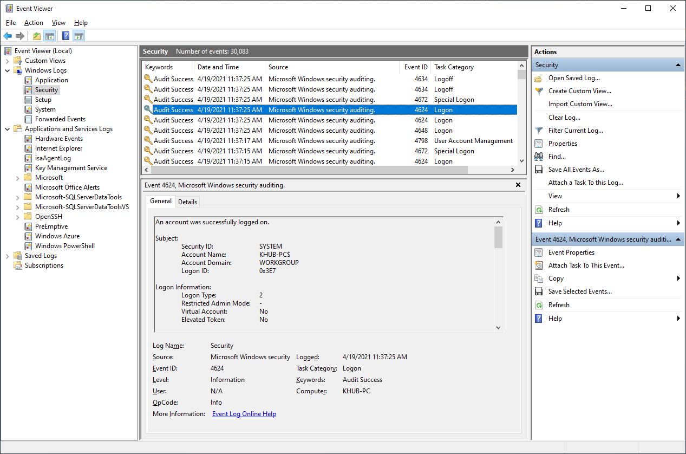The image size is (686, 454).
Task: Click Save All Events As disk icon
Action: [538, 169]
